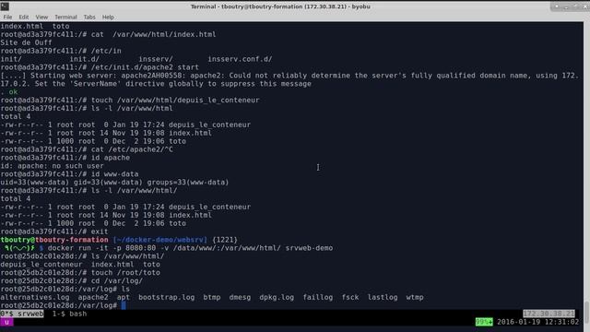Click 'init.d/' completion entry
The image size is (590, 332).
coord(84,59)
